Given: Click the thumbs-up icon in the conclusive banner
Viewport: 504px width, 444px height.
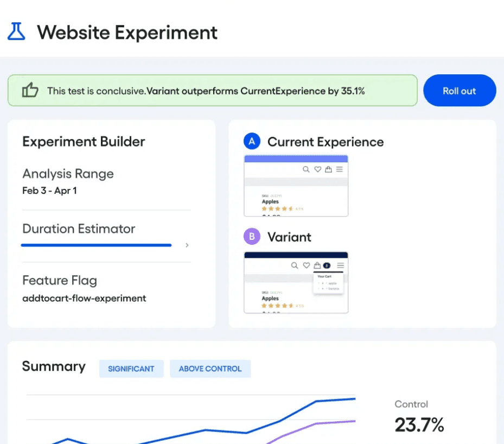Looking at the screenshot, I should coord(30,90).
